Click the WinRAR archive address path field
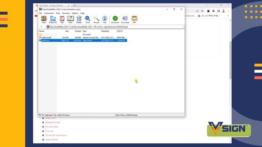This screenshot has width=262, height=147. tap(115, 27)
